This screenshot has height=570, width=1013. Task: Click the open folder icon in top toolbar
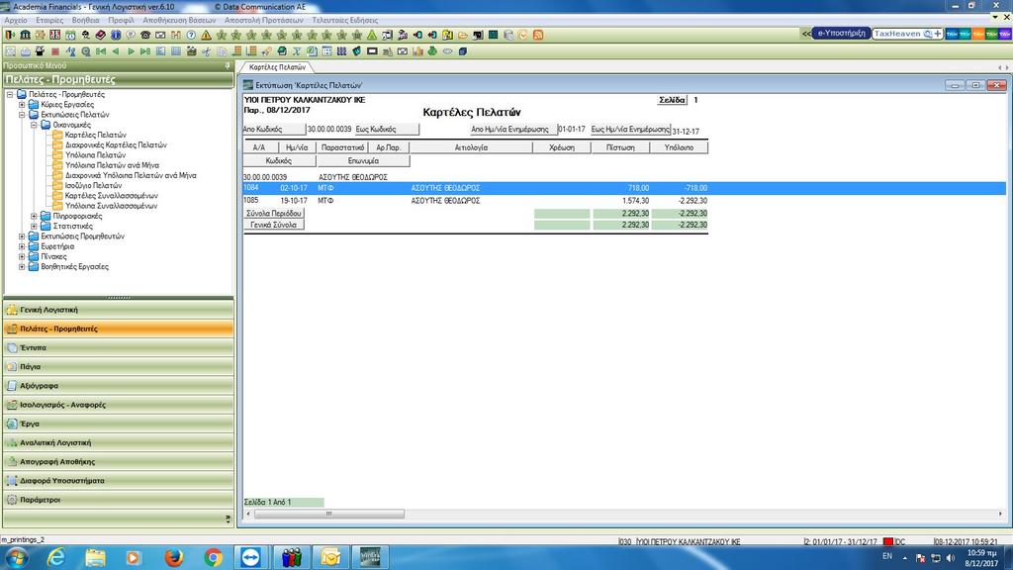pyautogui.click(x=463, y=35)
